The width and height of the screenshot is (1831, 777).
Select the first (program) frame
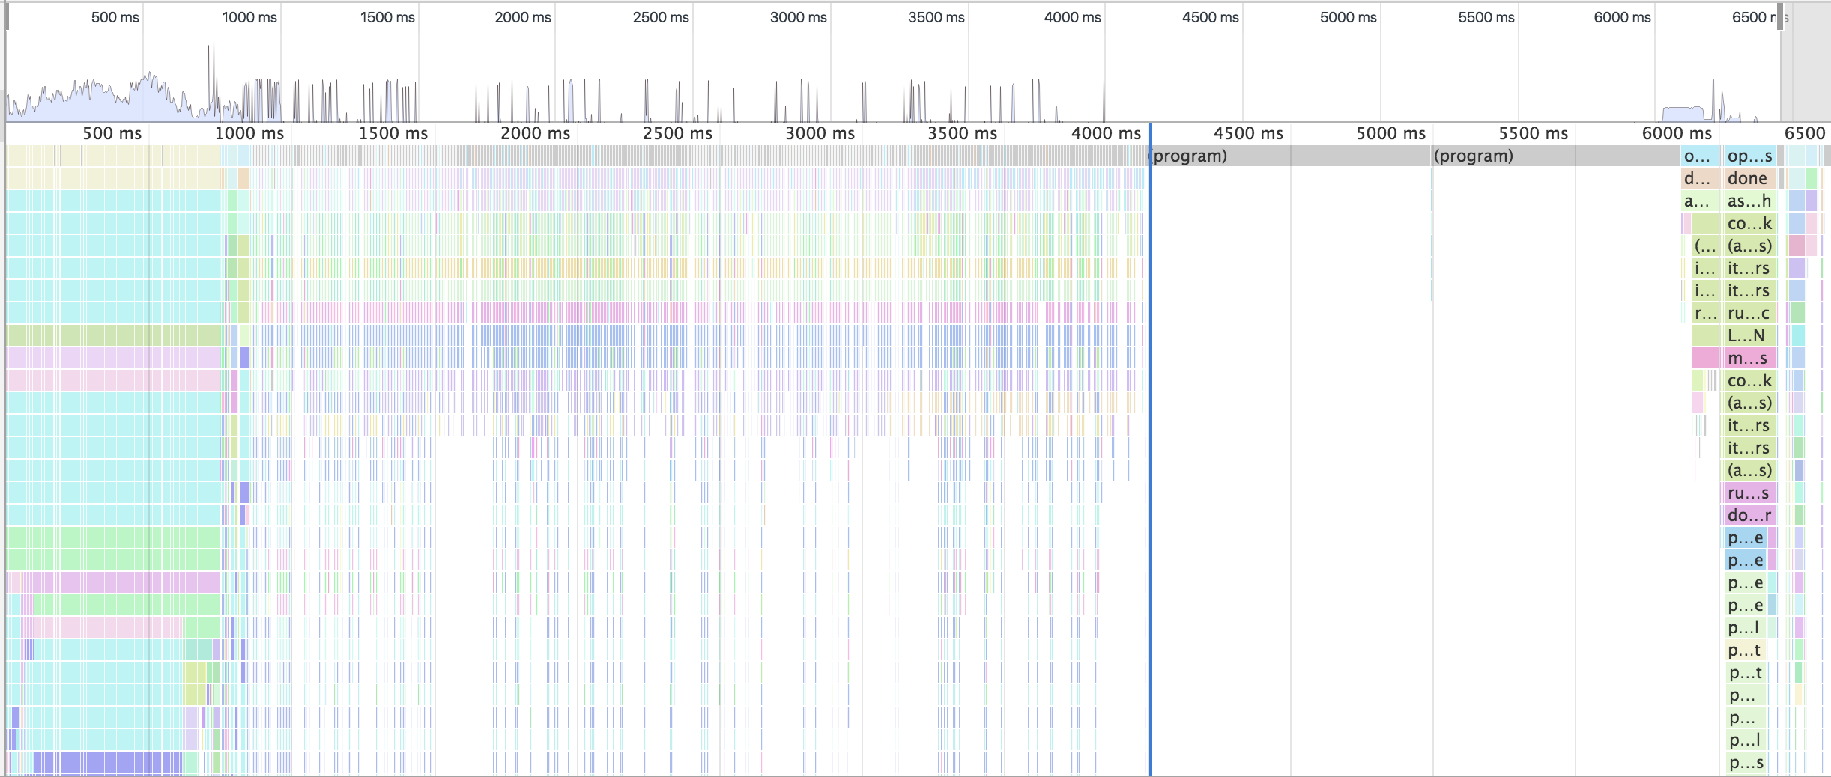[x=1199, y=156]
